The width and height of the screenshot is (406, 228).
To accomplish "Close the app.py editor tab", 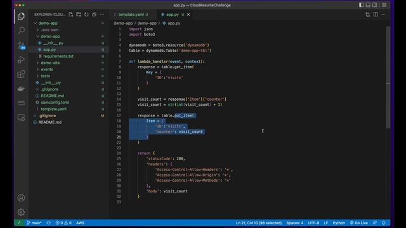I will pyautogui.click(x=188, y=15).
